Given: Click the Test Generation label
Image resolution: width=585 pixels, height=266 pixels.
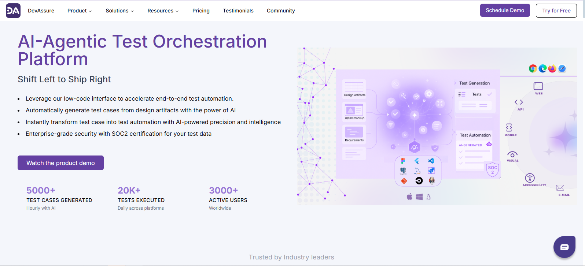Looking at the screenshot, I should pos(474,83).
